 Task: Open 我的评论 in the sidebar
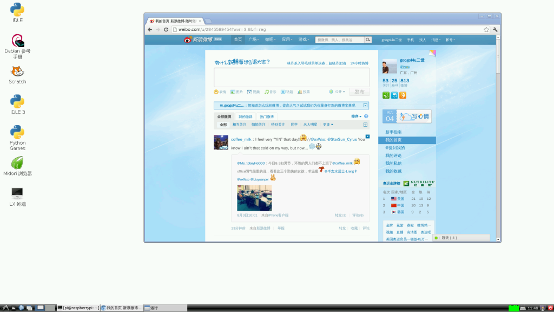tap(393, 155)
